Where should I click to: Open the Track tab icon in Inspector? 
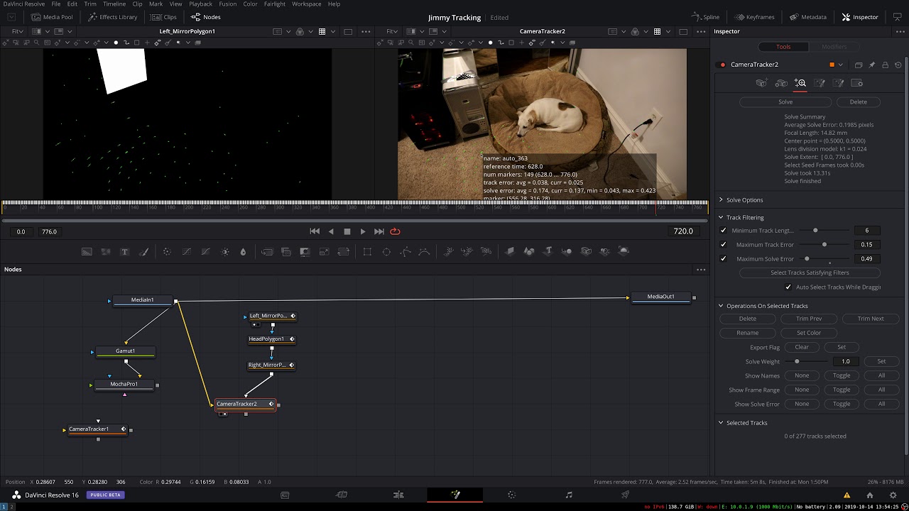[x=762, y=83]
